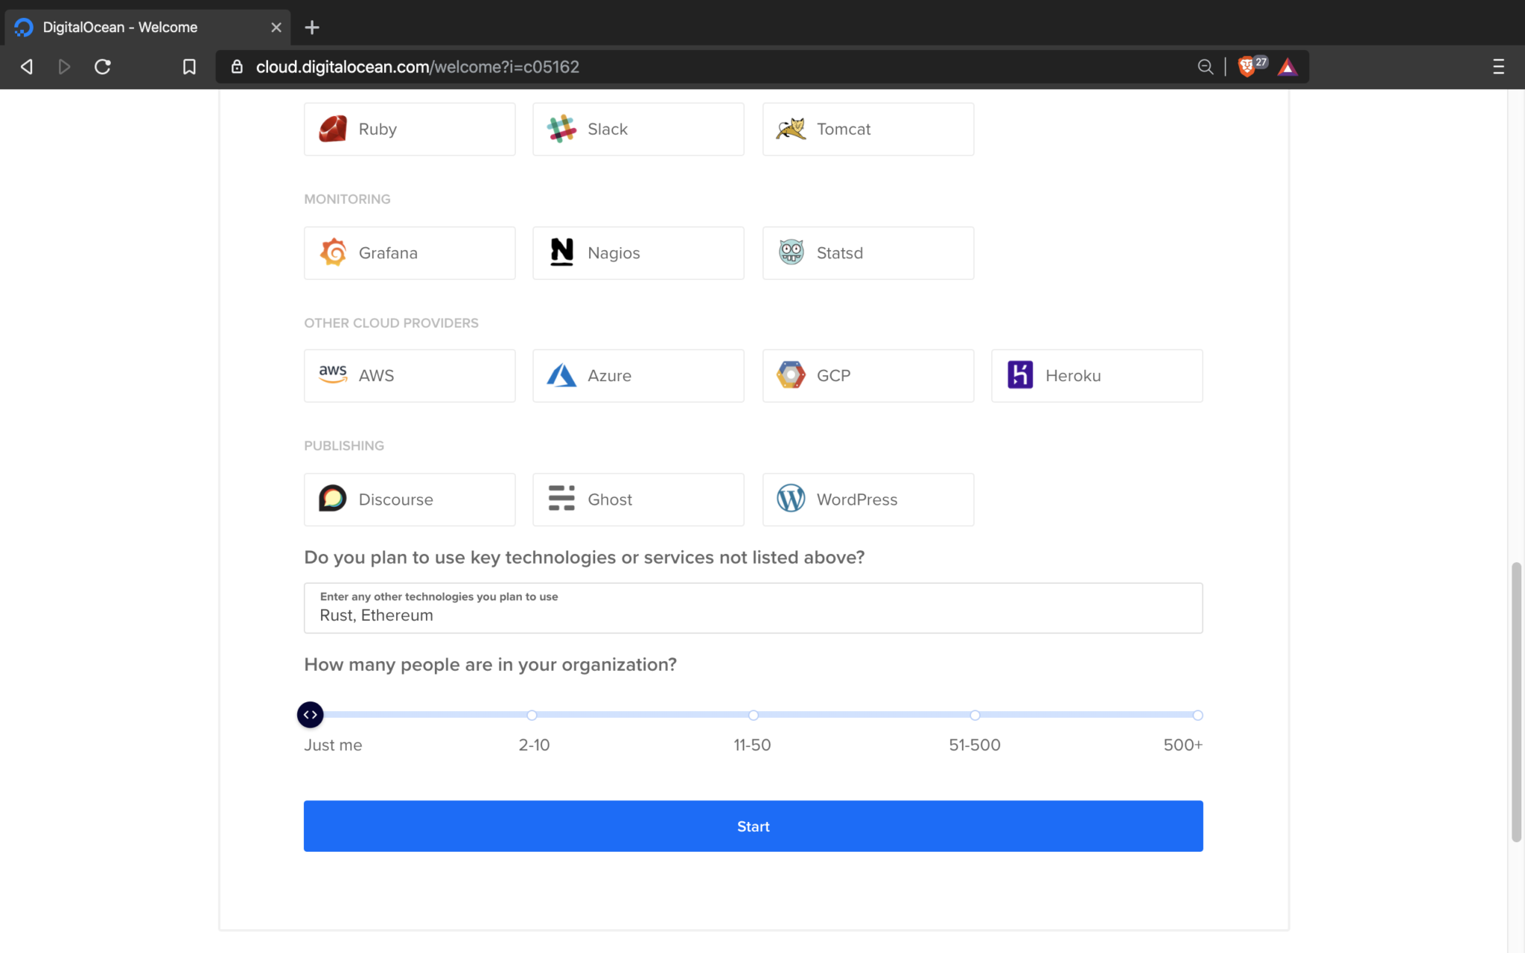Click the lock icon in the address bar
This screenshot has height=953, width=1525.
click(x=237, y=67)
